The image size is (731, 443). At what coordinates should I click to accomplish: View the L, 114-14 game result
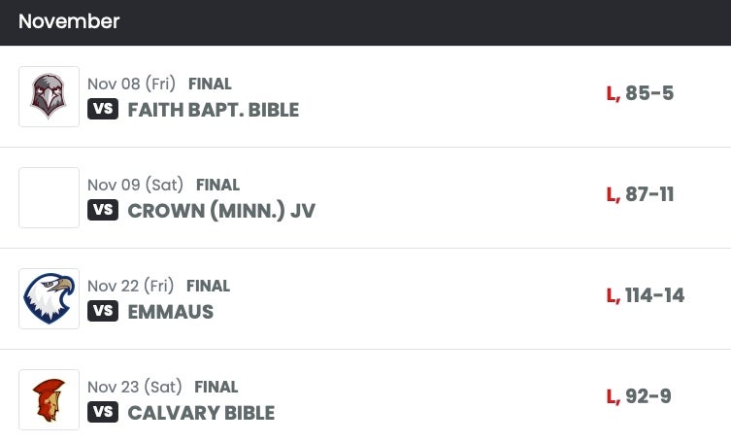(646, 296)
